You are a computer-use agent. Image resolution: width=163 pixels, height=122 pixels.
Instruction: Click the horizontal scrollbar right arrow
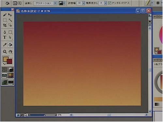point(146,115)
